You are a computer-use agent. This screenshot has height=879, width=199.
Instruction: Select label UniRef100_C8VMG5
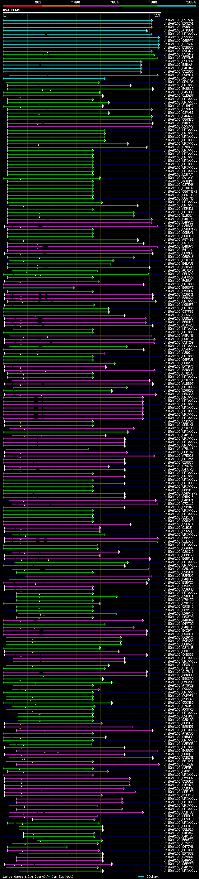click(x=178, y=253)
